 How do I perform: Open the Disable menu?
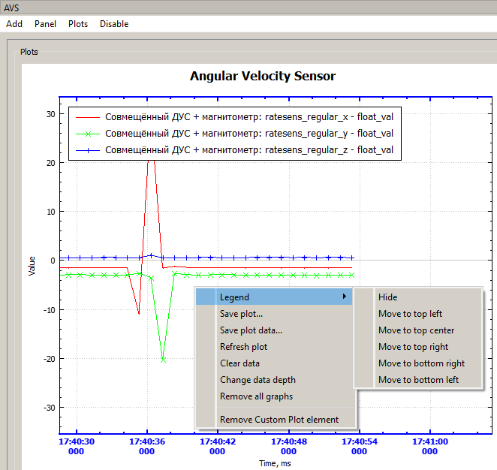tap(114, 24)
